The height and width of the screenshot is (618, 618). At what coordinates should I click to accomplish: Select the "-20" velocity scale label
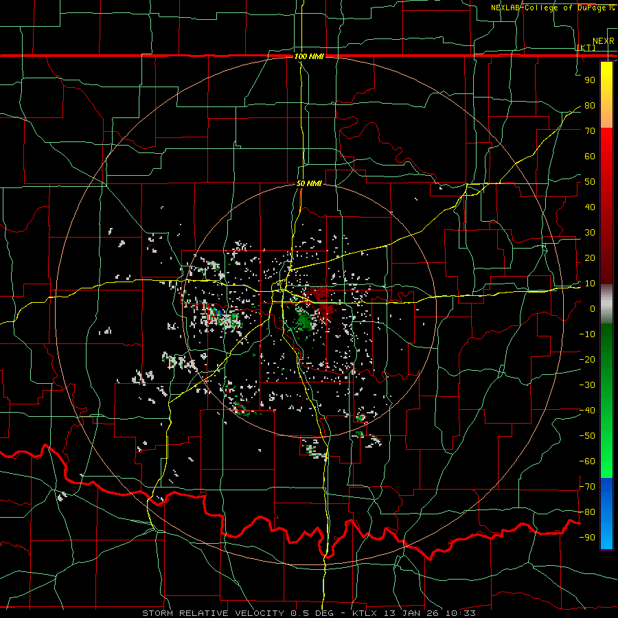587,360
